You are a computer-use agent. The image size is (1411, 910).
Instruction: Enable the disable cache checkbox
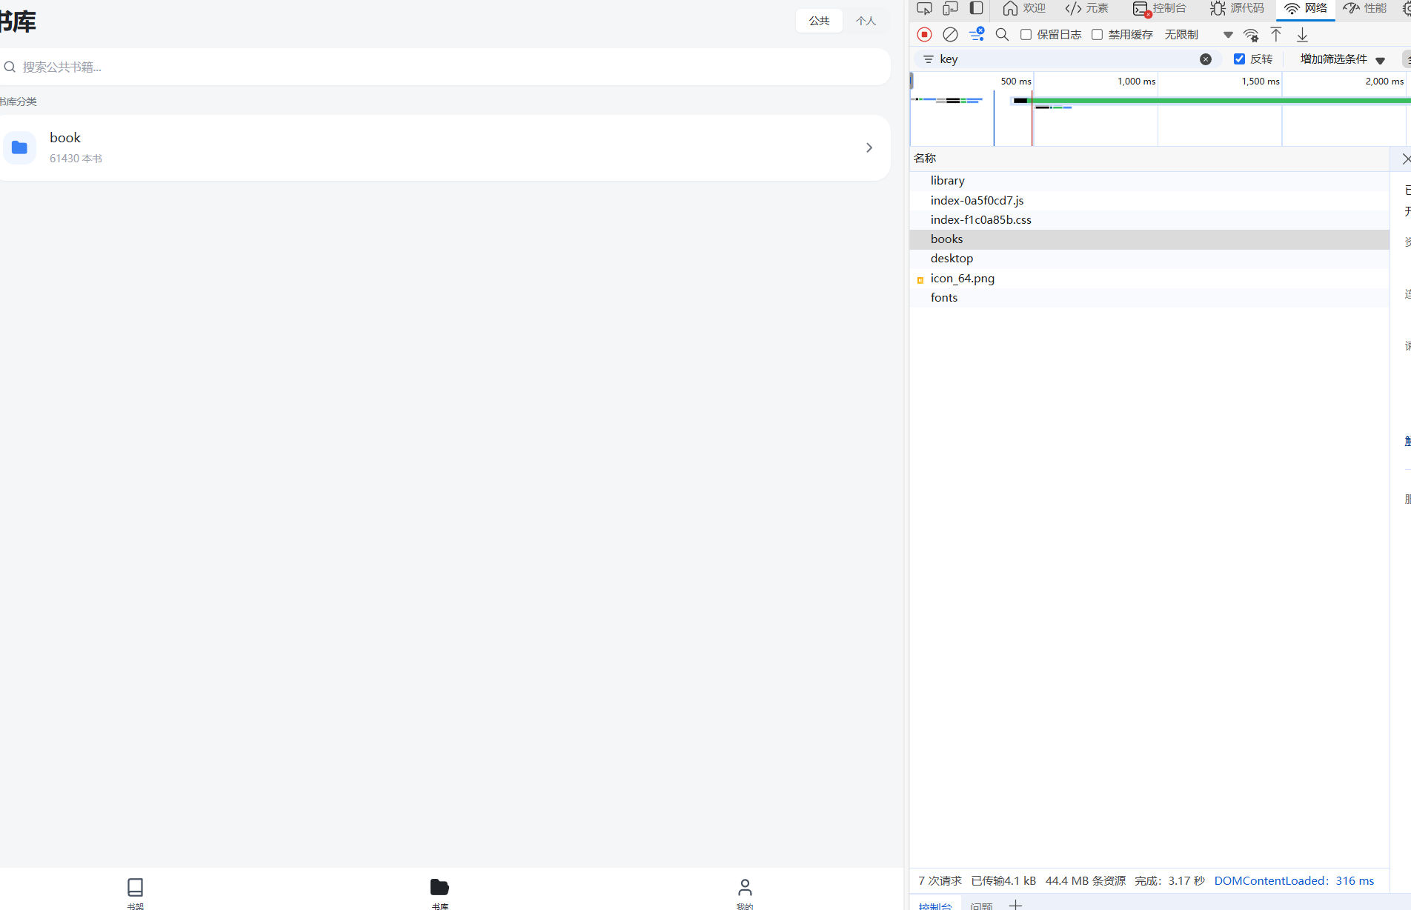pyautogui.click(x=1097, y=35)
